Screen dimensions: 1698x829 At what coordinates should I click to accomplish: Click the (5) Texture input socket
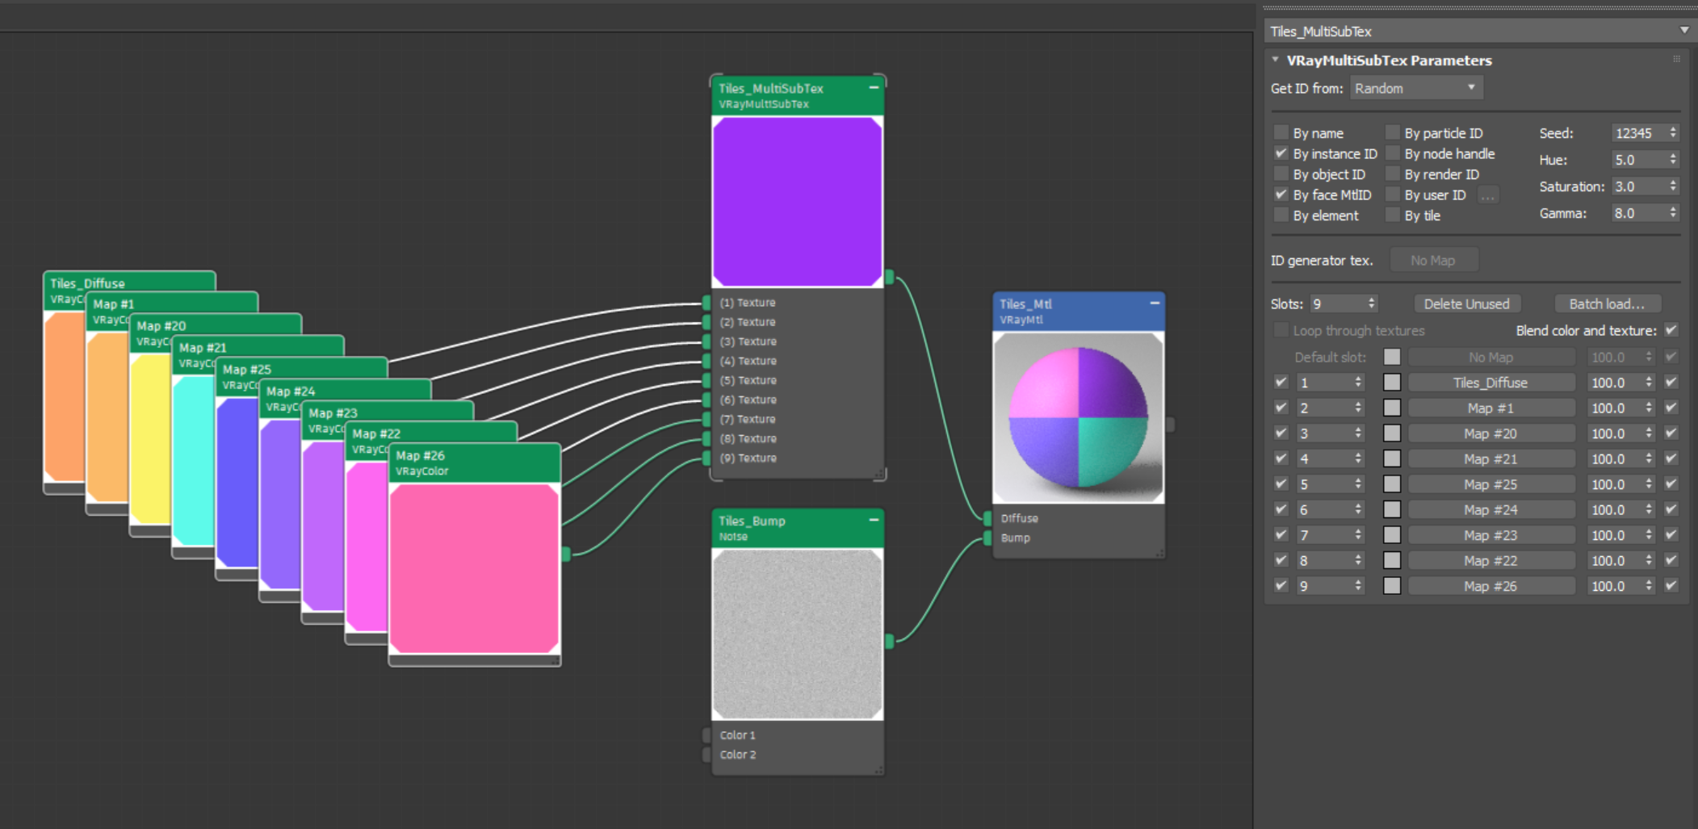click(706, 380)
